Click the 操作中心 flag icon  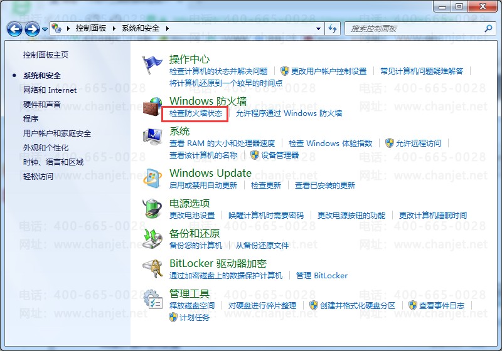click(x=152, y=65)
